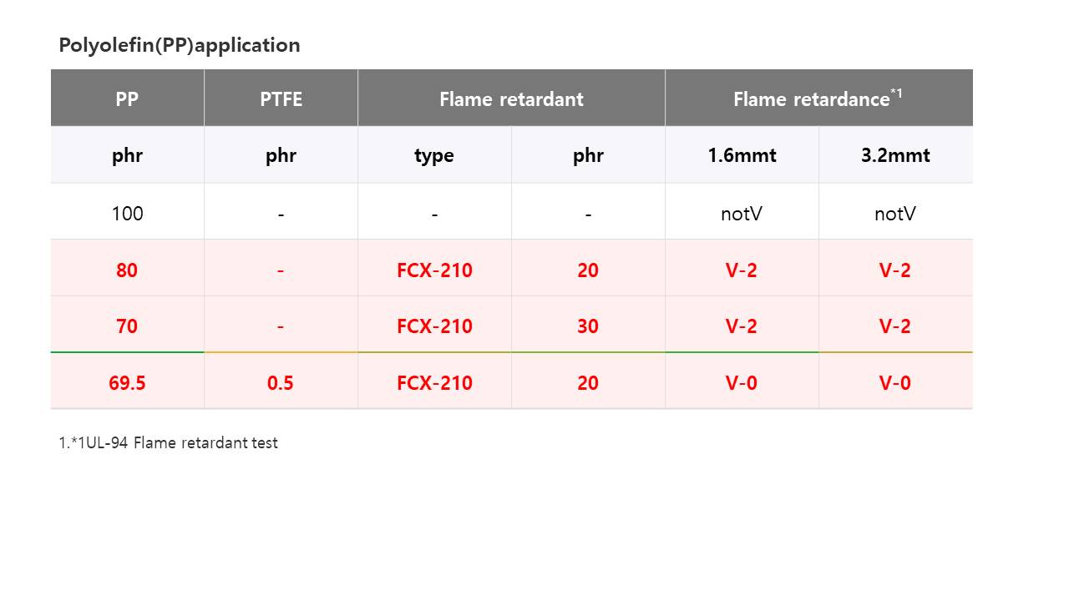Screen dimensions: 1069x601
Task: Click the flame retardant phr 30 cell
Action: 588,325
